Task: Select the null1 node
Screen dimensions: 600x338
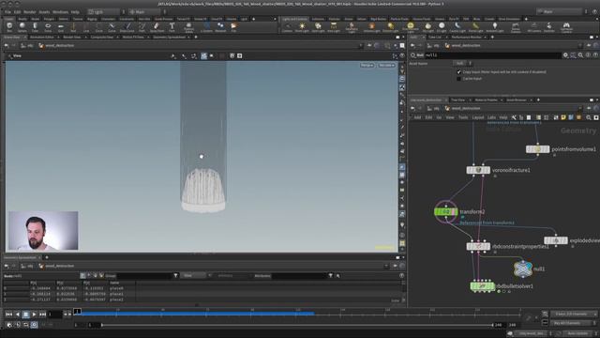Action: click(523, 269)
